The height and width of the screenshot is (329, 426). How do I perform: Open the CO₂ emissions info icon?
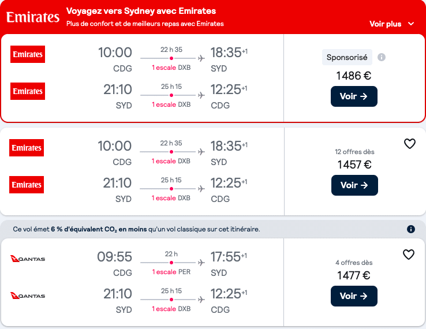click(411, 229)
